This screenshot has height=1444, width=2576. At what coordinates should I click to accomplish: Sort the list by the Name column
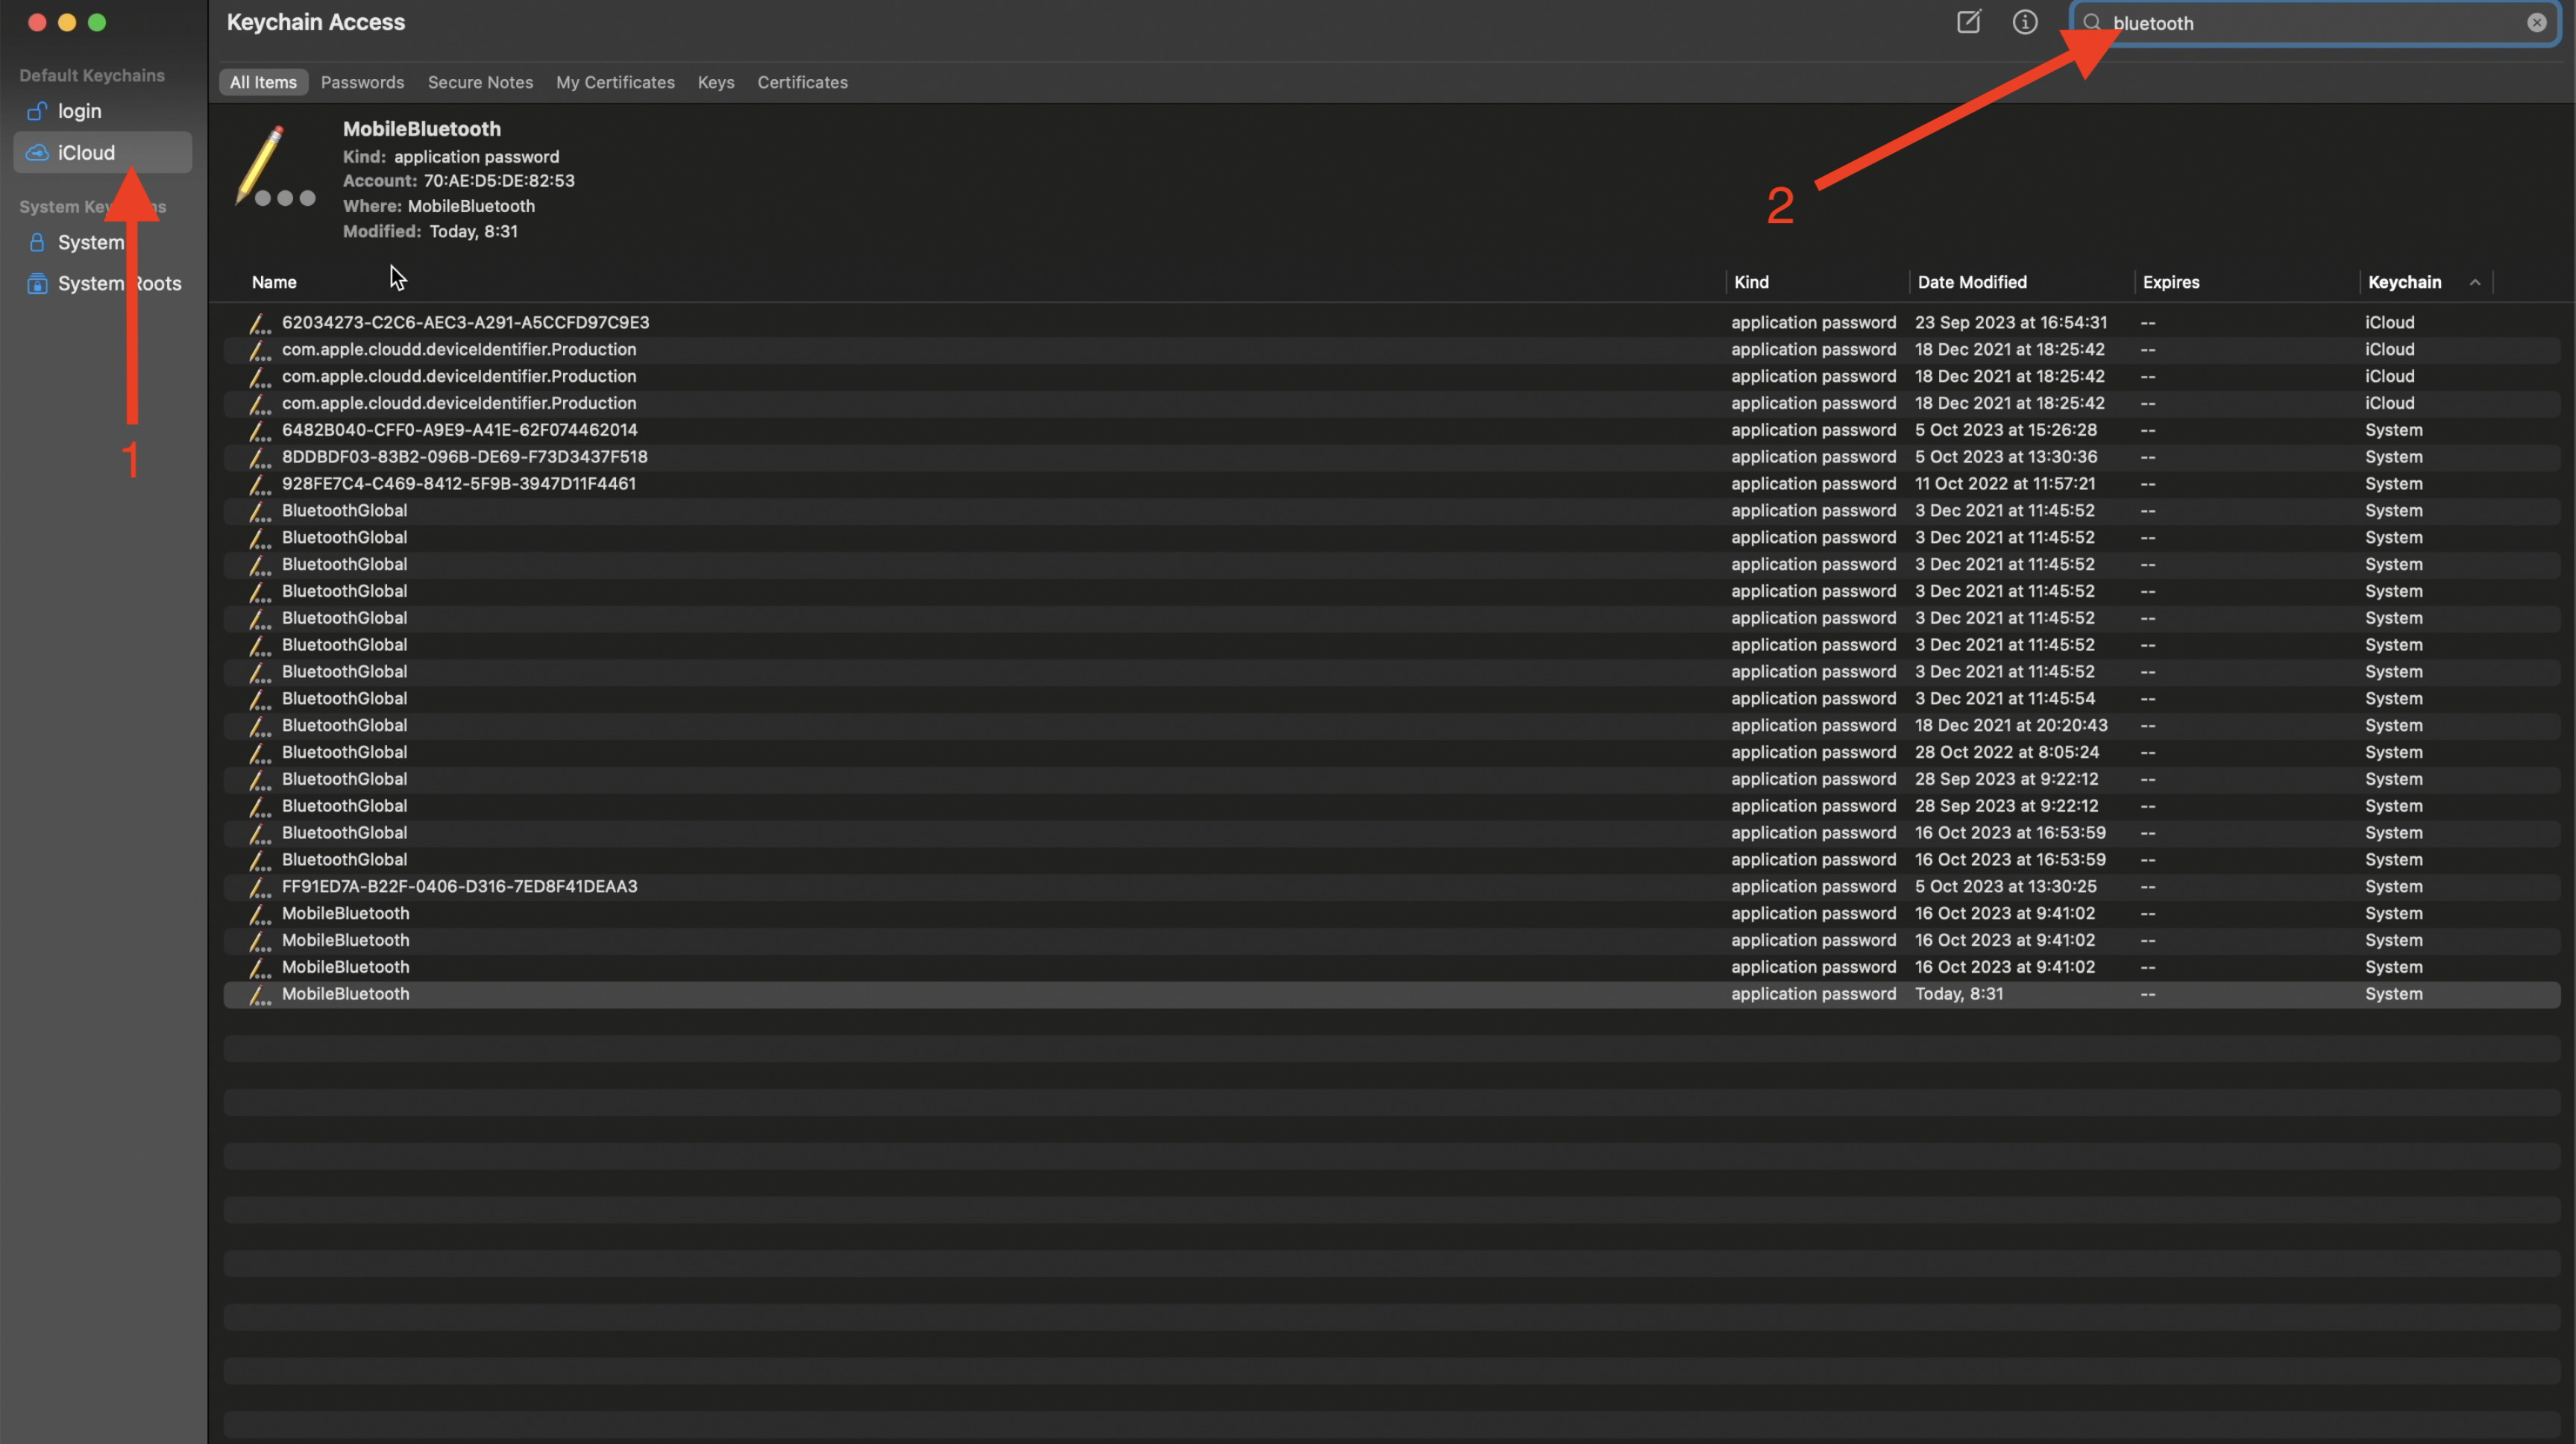(274, 282)
